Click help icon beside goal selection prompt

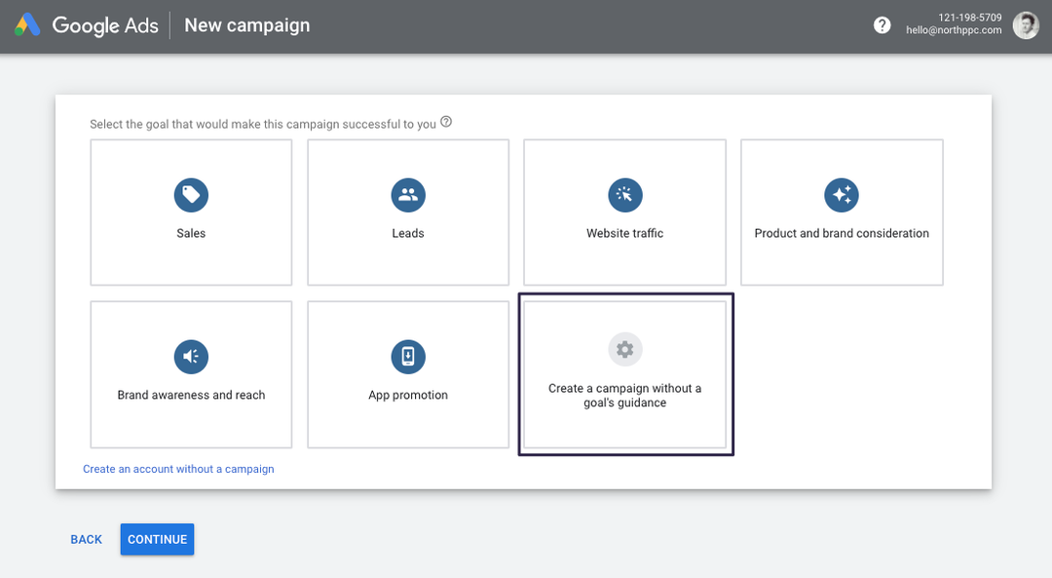pos(446,123)
